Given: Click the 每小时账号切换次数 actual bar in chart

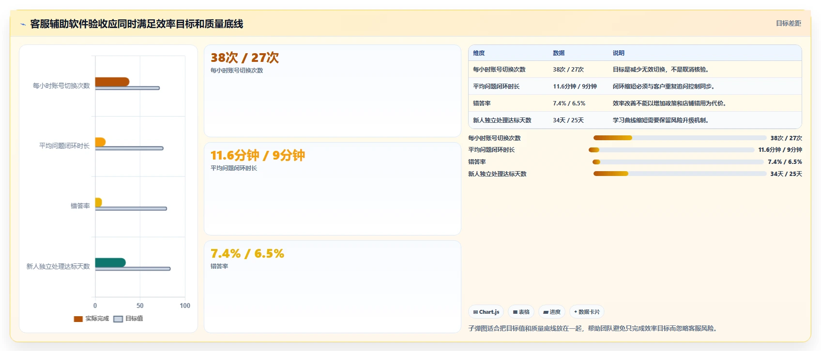Looking at the screenshot, I should [112, 82].
